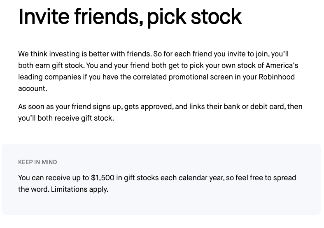The image size is (324, 228).
Task: Click the sentence "We think investing is better with friends"
Action: pyautogui.click(x=84, y=54)
